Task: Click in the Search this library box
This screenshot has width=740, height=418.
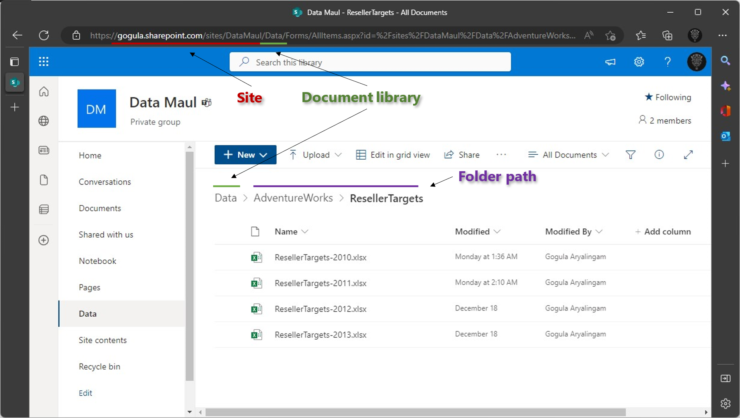Action: [x=370, y=62]
